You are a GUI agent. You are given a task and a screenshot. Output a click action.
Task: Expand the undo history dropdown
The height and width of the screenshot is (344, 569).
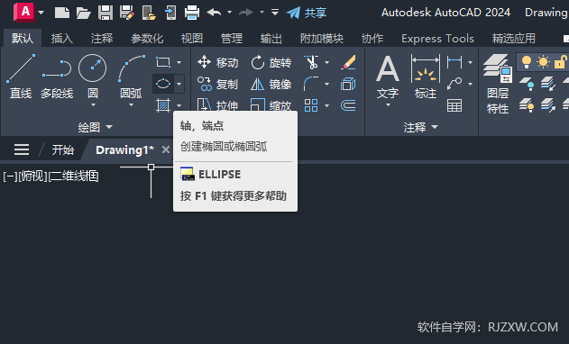pyautogui.click(x=229, y=13)
